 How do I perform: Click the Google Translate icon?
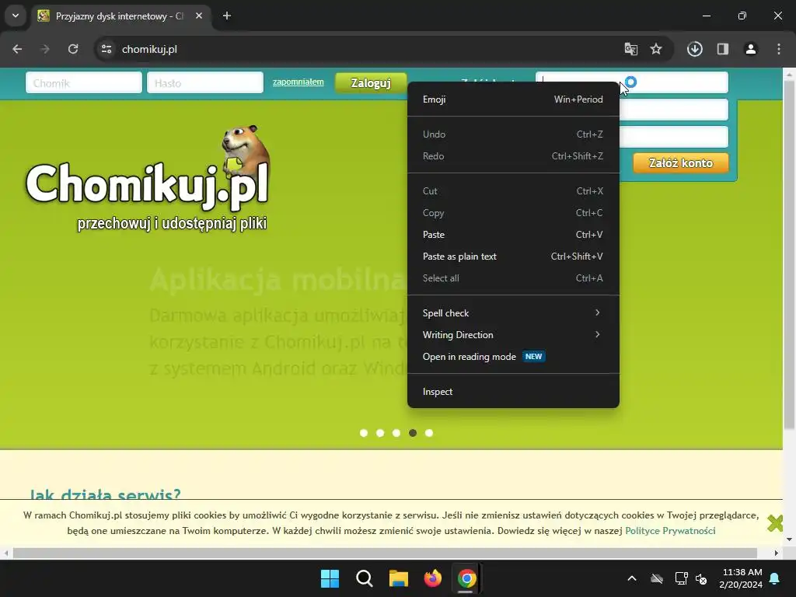(630, 49)
